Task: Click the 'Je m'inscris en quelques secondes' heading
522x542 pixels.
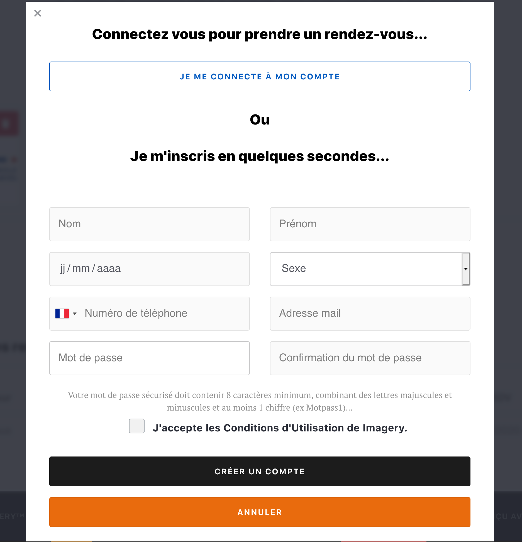Action: pyautogui.click(x=260, y=156)
